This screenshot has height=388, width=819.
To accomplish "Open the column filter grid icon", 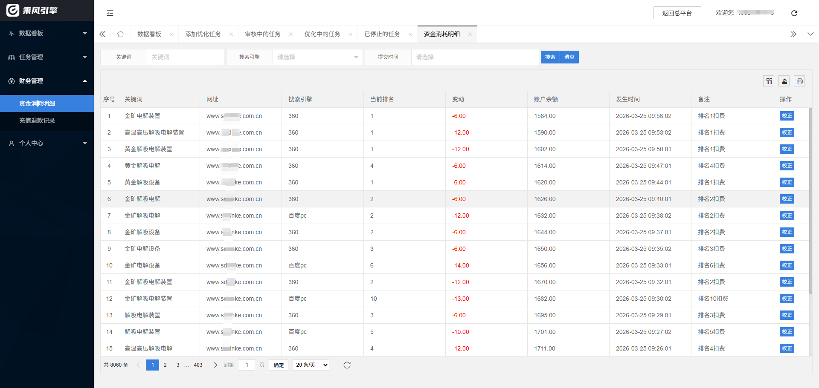I will point(769,81).
